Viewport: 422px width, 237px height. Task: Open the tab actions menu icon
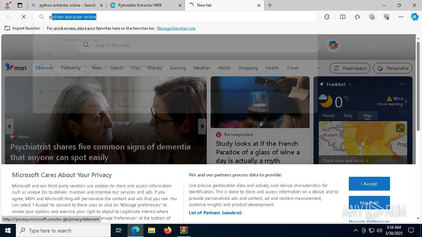pyautogui.click(x=20, y=5)
